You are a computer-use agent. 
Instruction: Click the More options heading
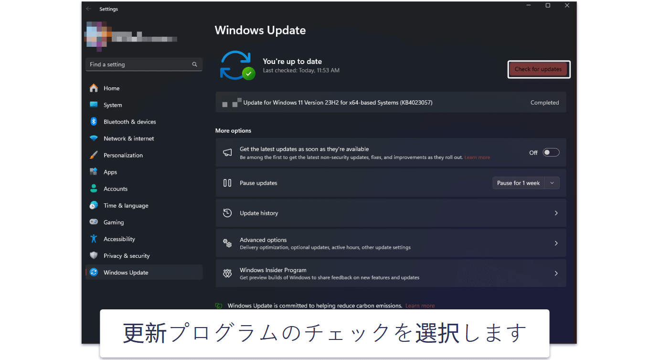pos(233,131)
